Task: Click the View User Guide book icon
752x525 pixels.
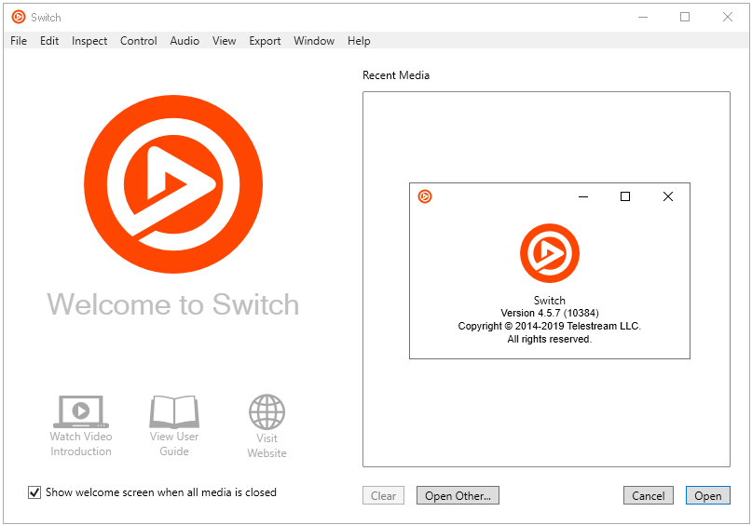Action: (174, 411)
